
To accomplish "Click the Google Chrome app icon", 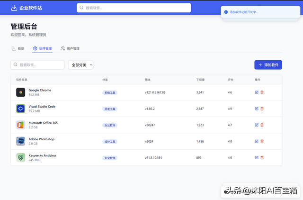I will (x=21, y=92).
